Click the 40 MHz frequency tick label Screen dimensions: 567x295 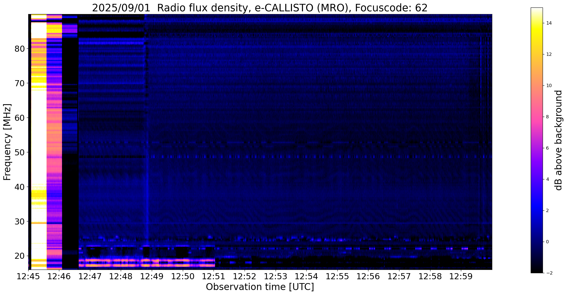pos(19,187)
